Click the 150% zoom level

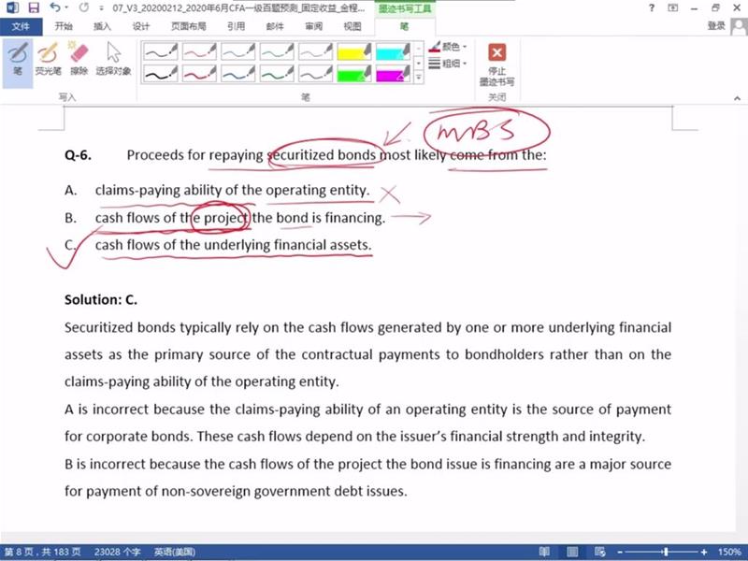click(x=729, y=552)
